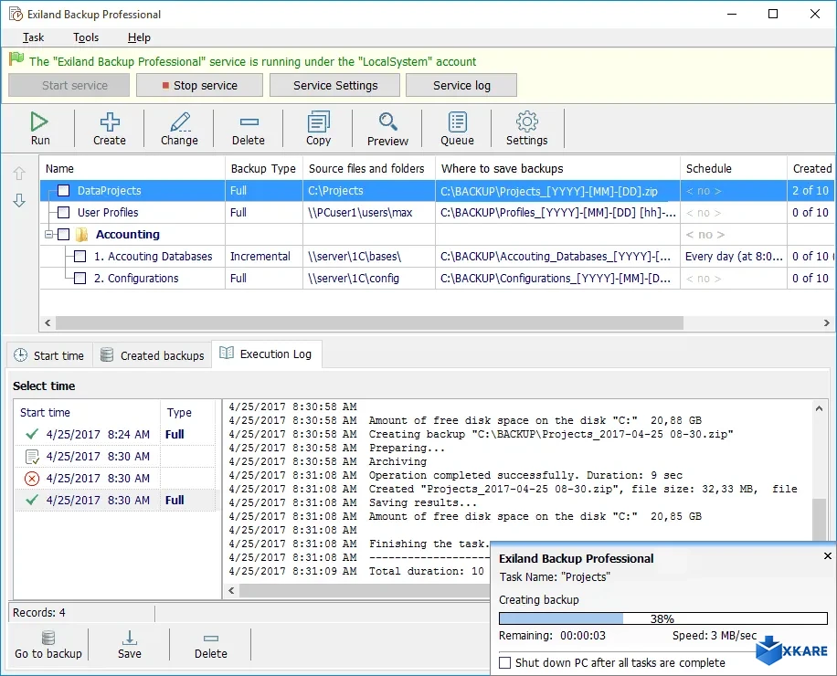Click Where to save backups header

pos(557,169)
